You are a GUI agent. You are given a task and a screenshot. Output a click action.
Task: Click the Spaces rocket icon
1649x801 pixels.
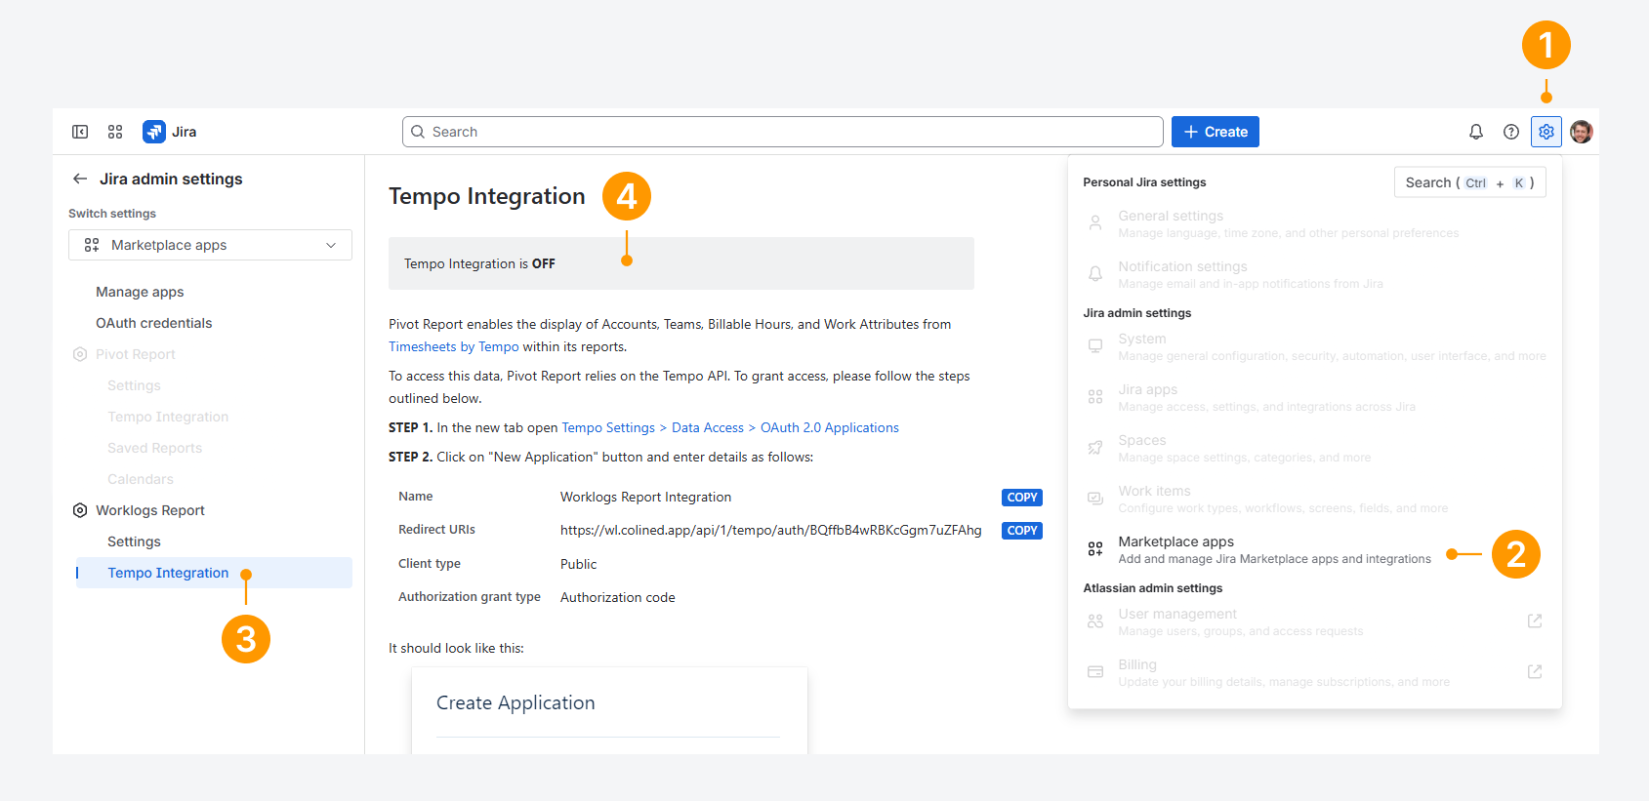pos(1095,448)
